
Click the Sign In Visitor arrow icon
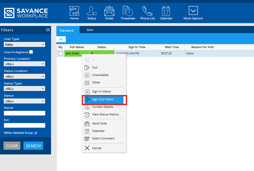pyautogui.click(x=87, y=92)
